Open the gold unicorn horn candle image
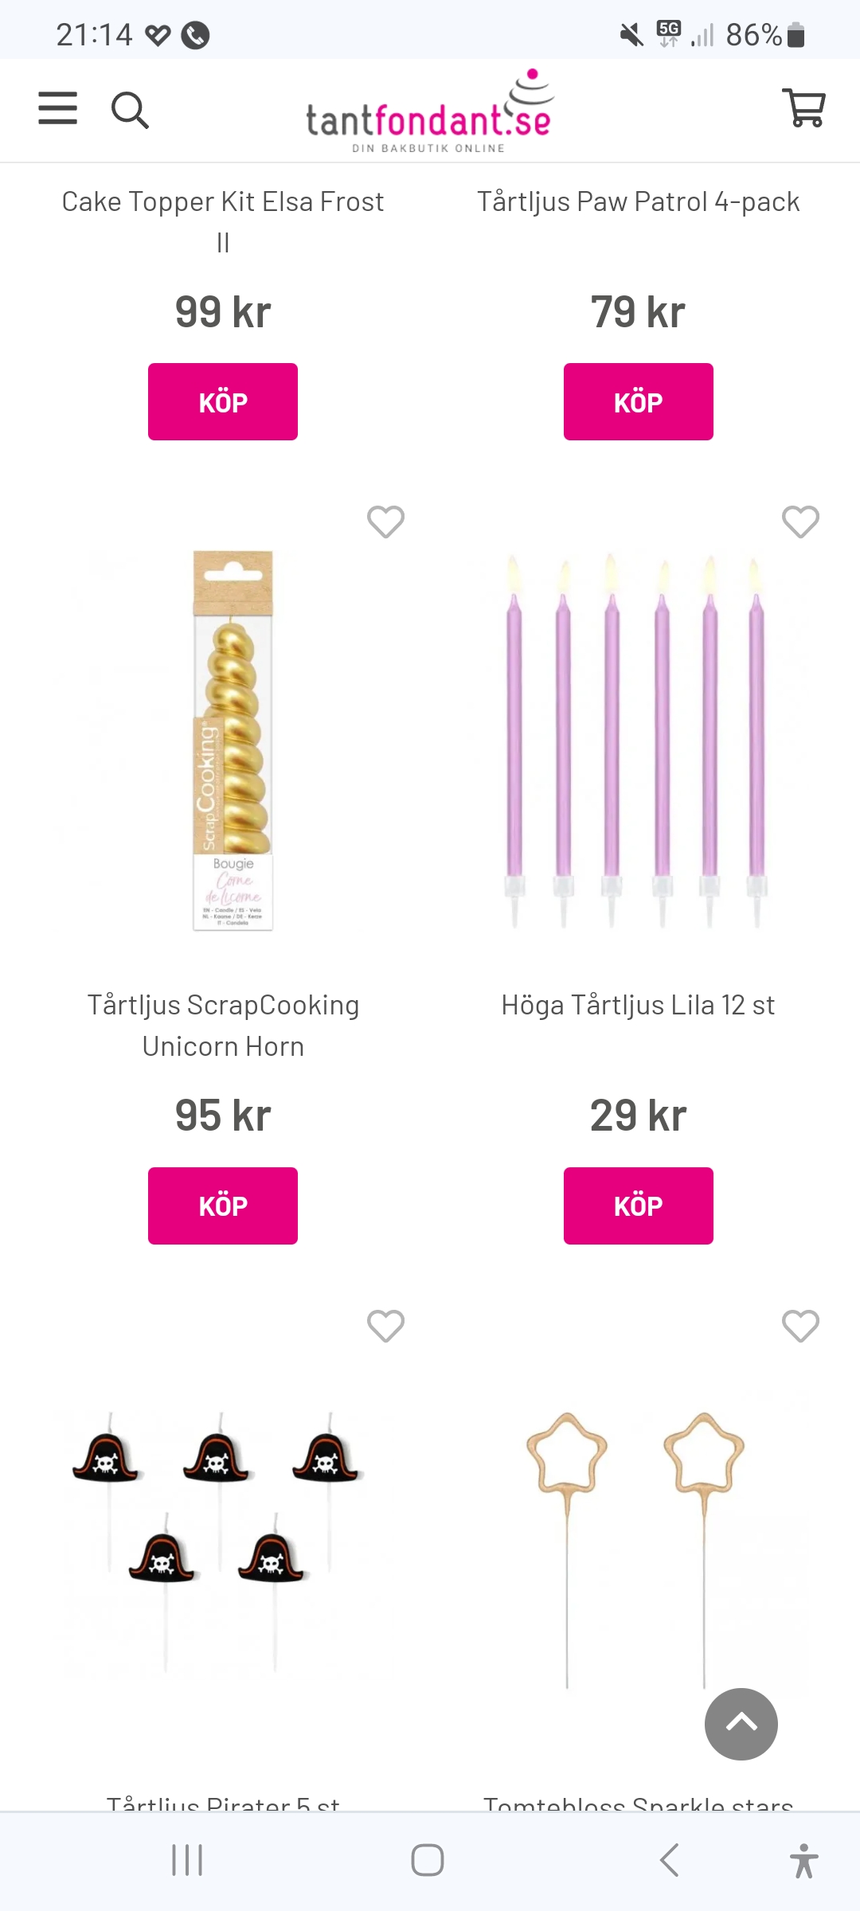The image size is (860, 1911). click(233, 741)
